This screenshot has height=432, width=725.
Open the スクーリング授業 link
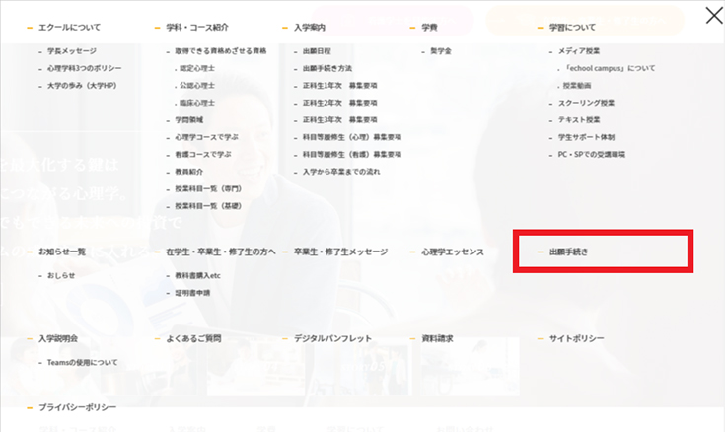(x=586, y=103)
